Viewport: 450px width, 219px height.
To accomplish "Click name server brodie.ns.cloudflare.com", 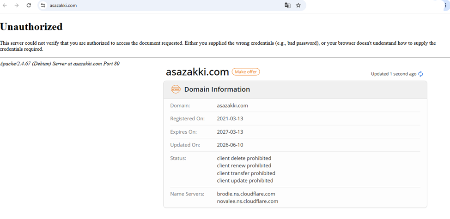I will [x=246, y=194].
